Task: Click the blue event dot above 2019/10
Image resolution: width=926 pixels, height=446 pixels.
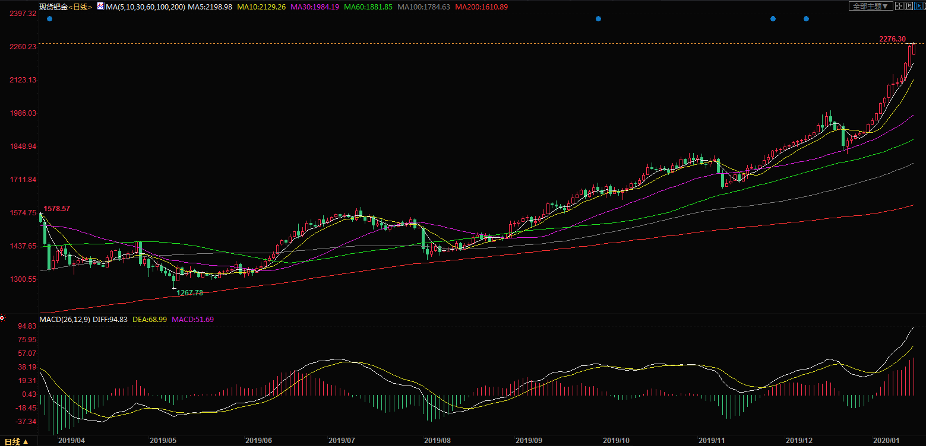Action: click(x=598, y=19)
